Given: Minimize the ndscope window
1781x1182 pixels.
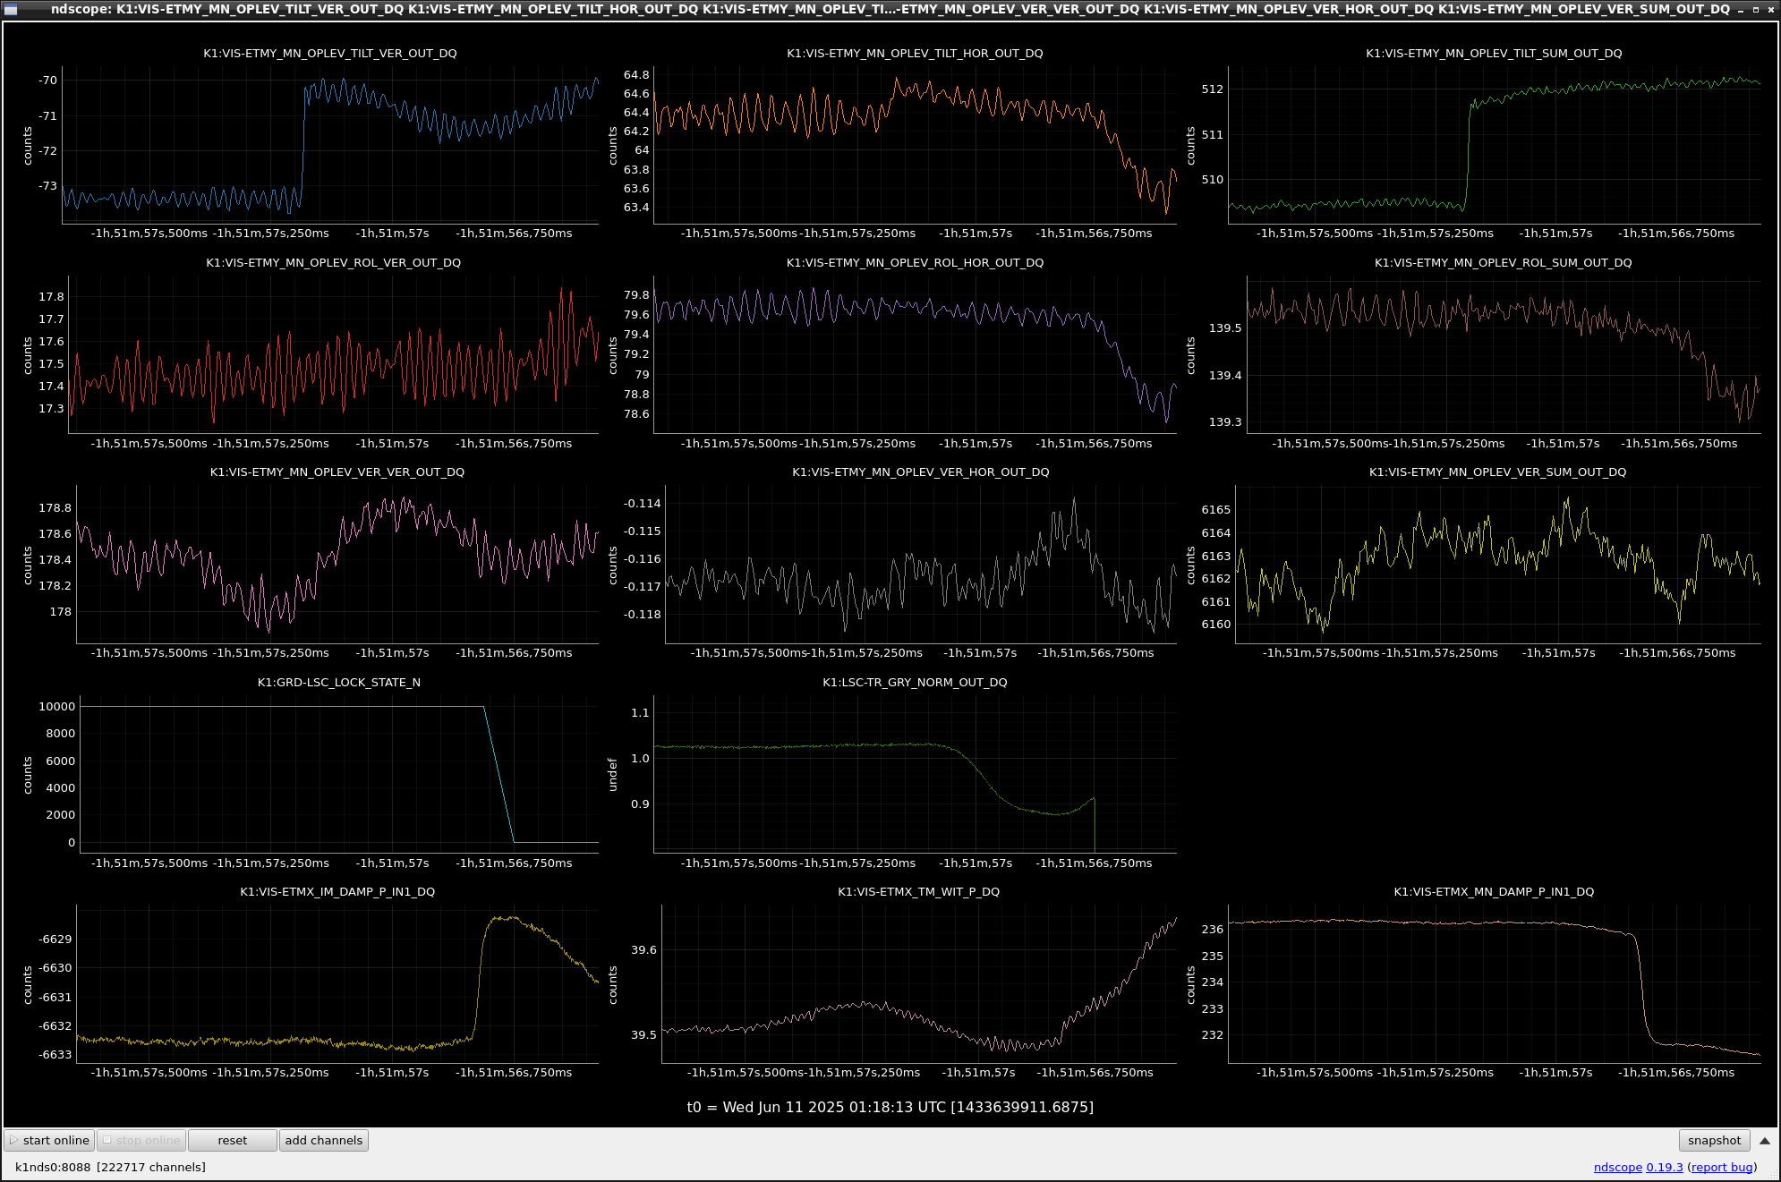Looking at the screenshot, I should tap(1741, 9).
